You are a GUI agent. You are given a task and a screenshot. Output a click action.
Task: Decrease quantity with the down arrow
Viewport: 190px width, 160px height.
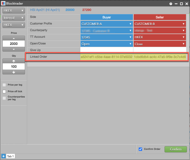(x=14, y=72)
